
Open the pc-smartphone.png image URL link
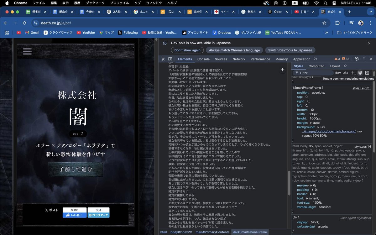click(329, 132)
